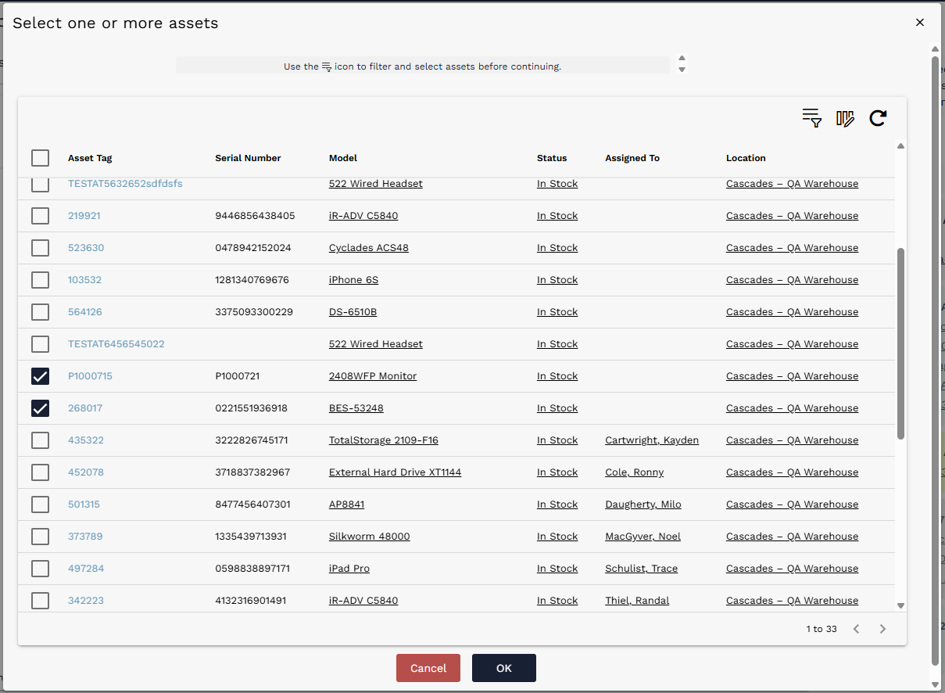Open In Stock status for asset 219921
This screenshot has height=693, width=945.
(557, 216)
